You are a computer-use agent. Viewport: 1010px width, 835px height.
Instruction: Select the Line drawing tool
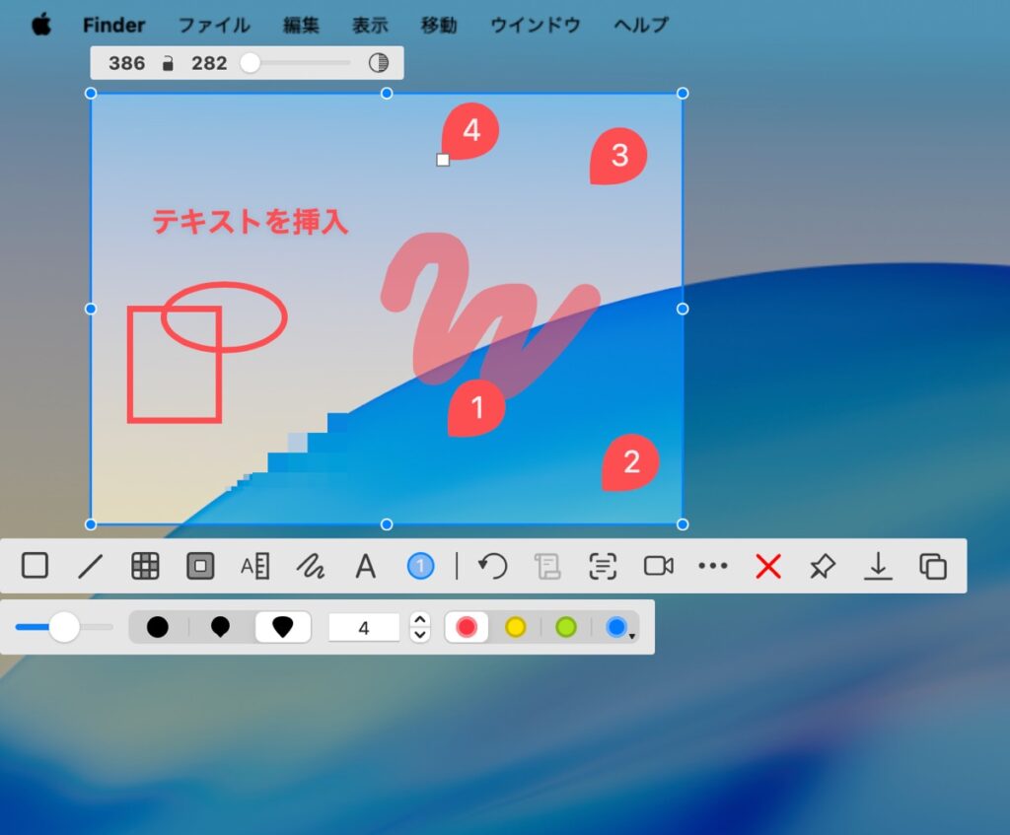[x=90, y=566]
